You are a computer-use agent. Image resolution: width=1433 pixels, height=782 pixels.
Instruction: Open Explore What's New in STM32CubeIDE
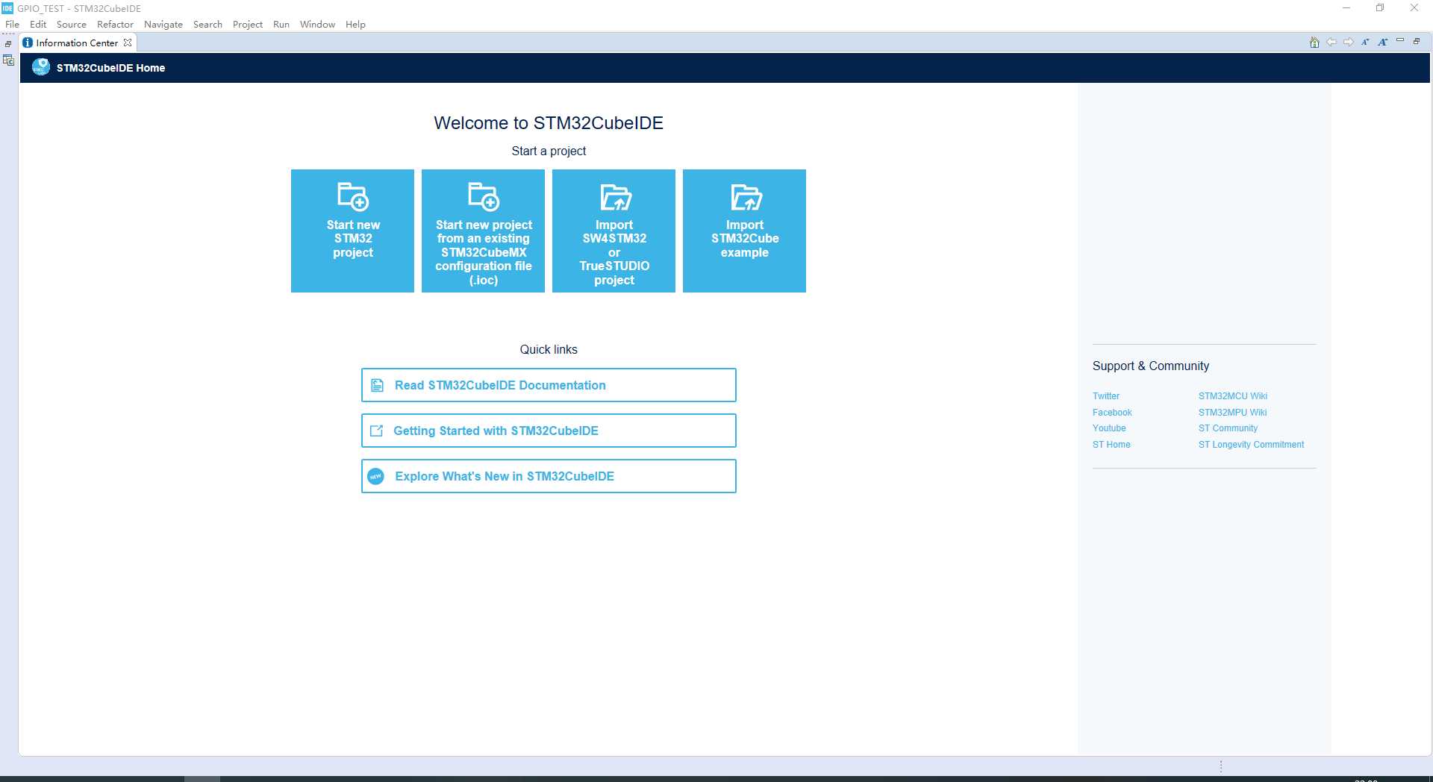549,476
